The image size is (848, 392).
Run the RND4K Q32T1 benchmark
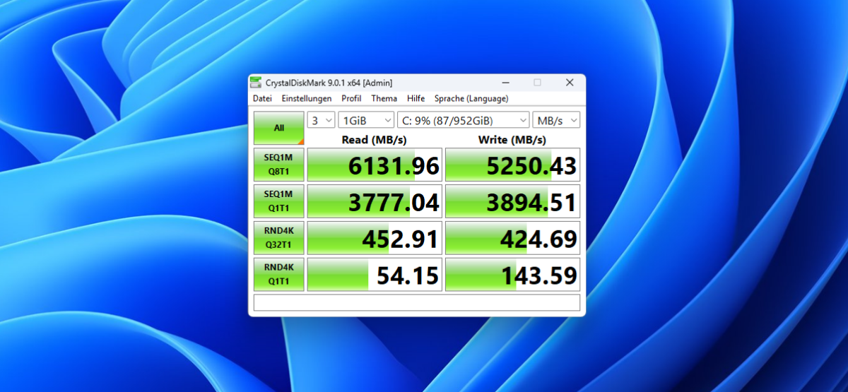(279, 238)
